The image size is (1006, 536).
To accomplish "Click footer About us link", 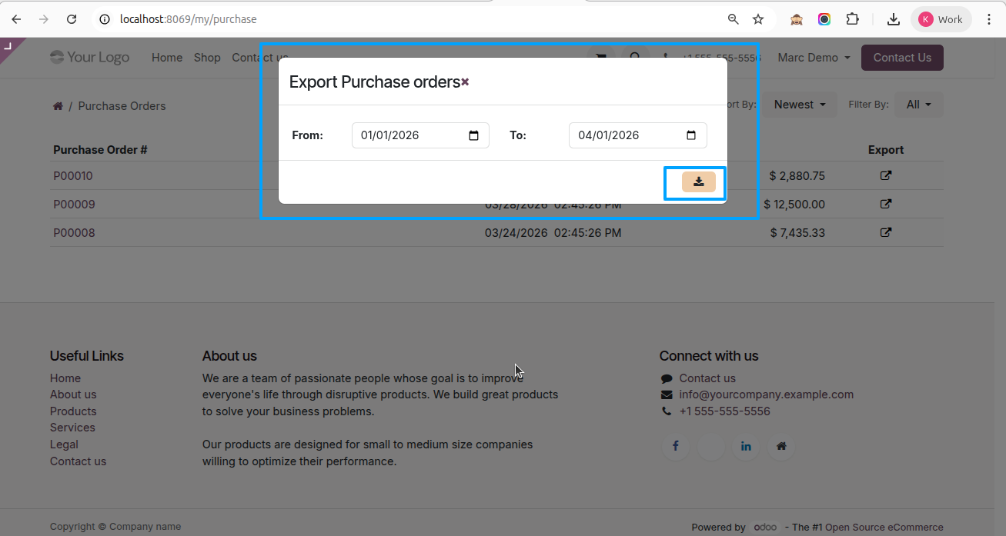I will pos(73,395).
